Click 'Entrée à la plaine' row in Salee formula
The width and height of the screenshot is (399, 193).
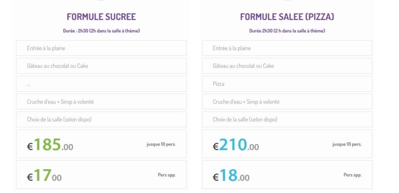point(287,48)
